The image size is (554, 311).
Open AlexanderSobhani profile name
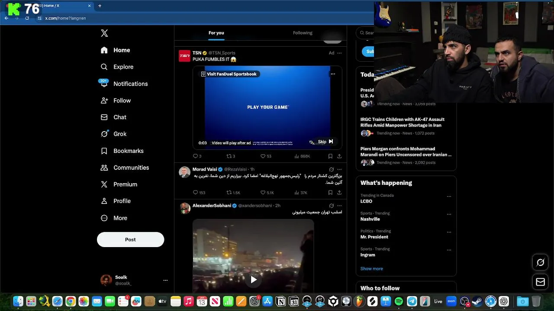[212, 206]
